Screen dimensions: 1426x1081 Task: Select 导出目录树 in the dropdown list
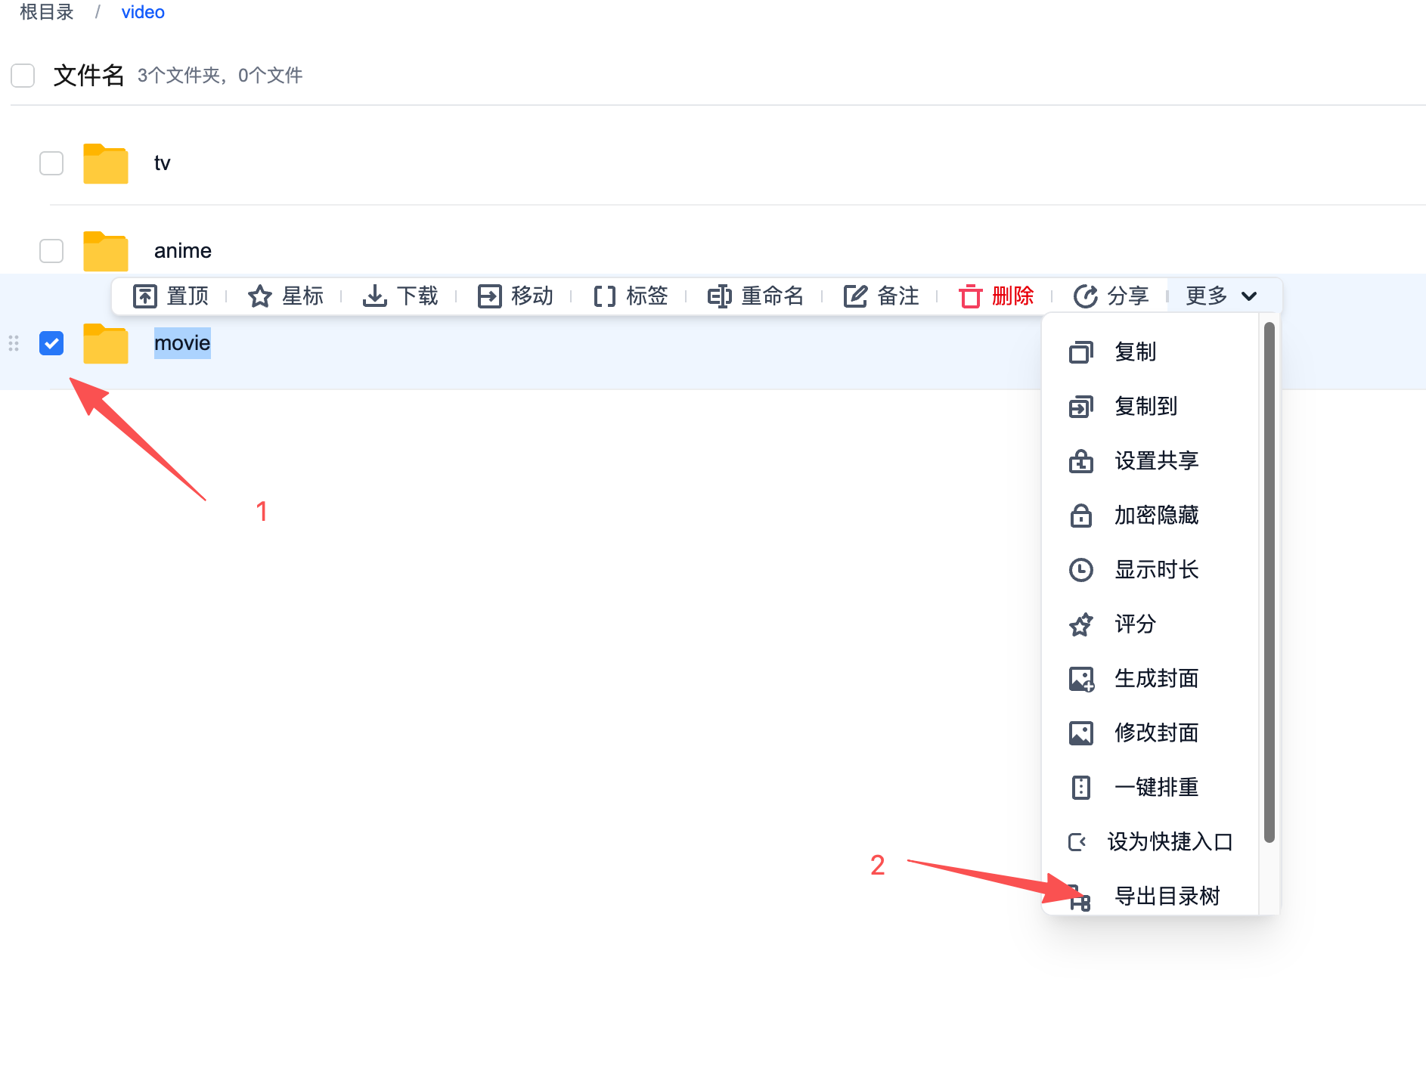1167,896
